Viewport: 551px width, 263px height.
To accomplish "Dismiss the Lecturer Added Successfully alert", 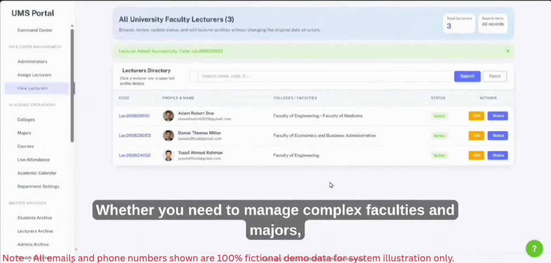I will (507, 51).
